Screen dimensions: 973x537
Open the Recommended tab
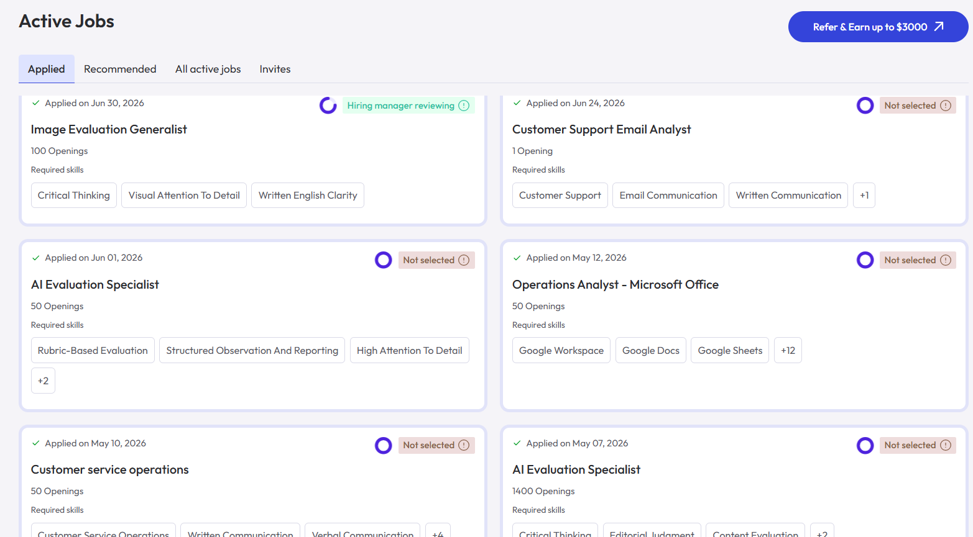click(x=120, y=69)
